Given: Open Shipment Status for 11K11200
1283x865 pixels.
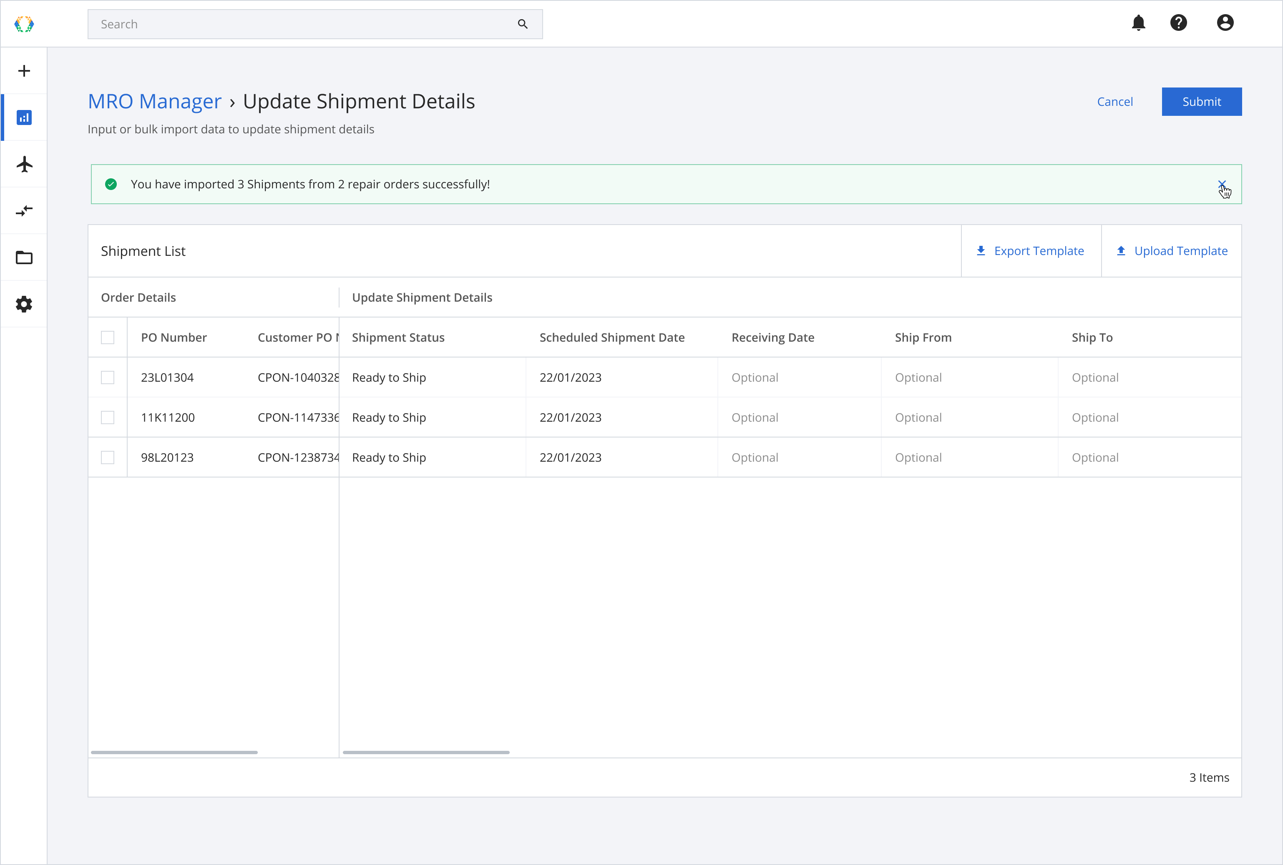Looking at the screenshot, I should click(432, 417).
